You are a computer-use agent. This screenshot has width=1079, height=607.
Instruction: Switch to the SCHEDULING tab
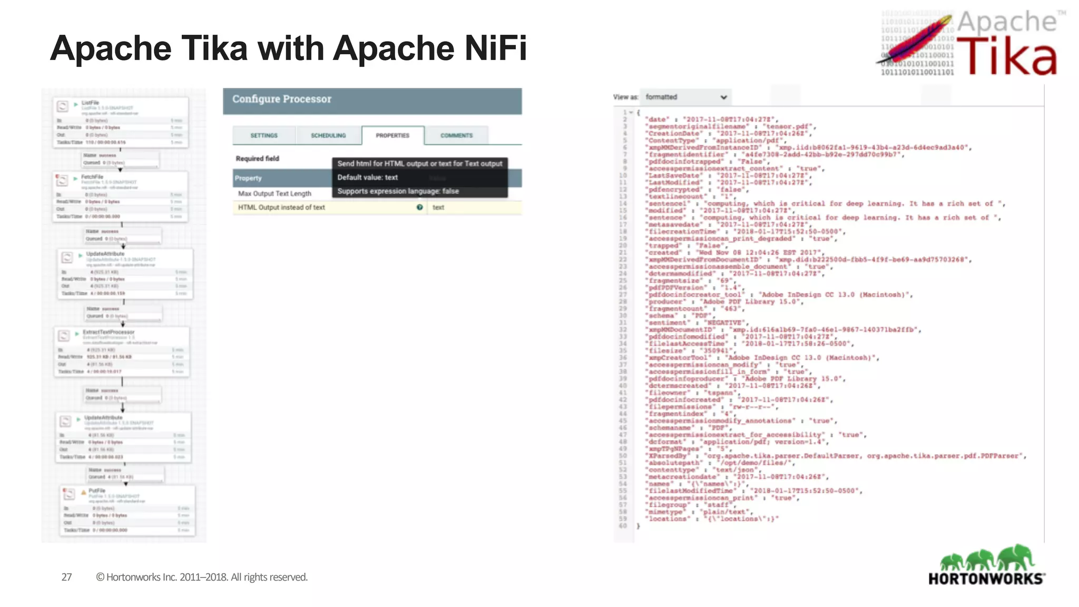328,135
